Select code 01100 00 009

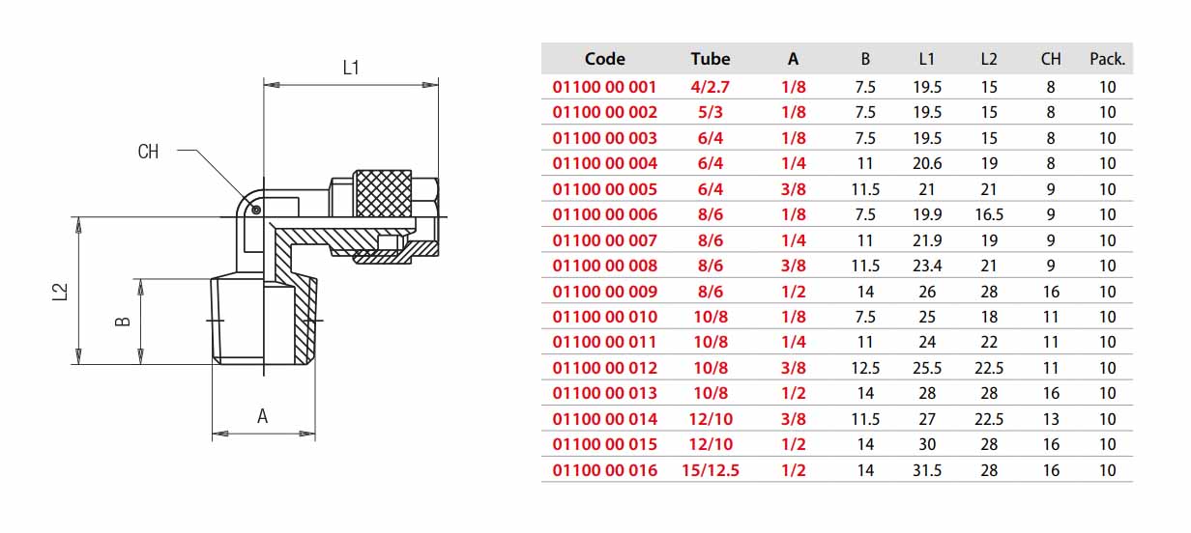pyautogui.click(x=604, y=292)
